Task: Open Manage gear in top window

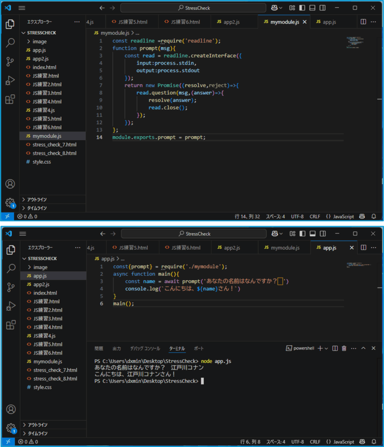Action: (10, 203)
